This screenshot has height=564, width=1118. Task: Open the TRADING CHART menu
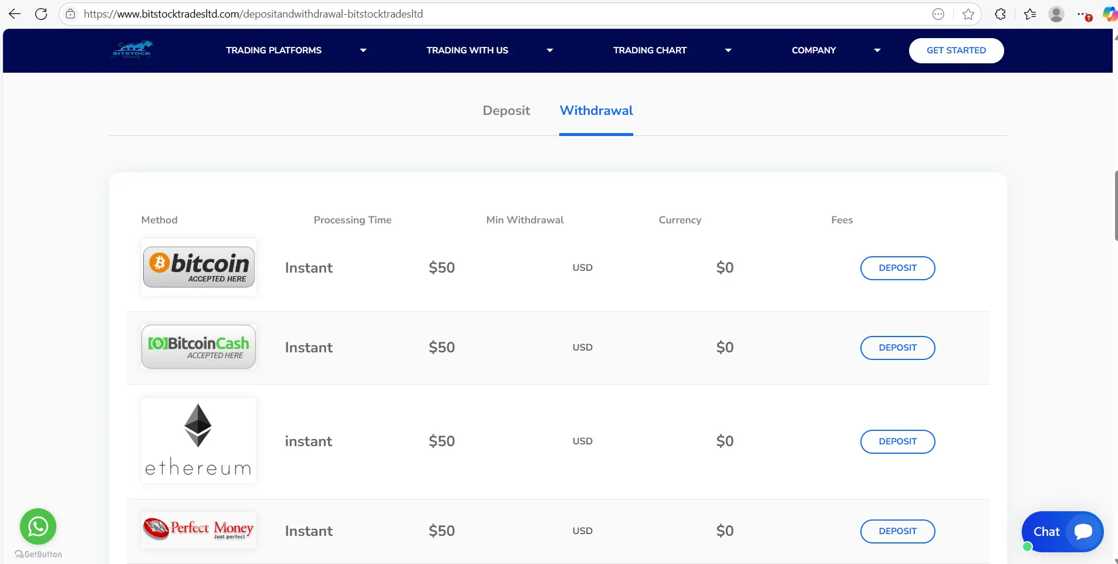[x=650, y=50]
